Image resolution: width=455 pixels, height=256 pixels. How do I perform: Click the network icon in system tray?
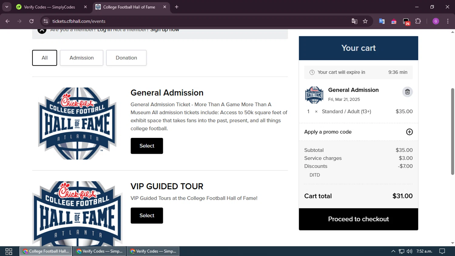(x=401, y=251)
